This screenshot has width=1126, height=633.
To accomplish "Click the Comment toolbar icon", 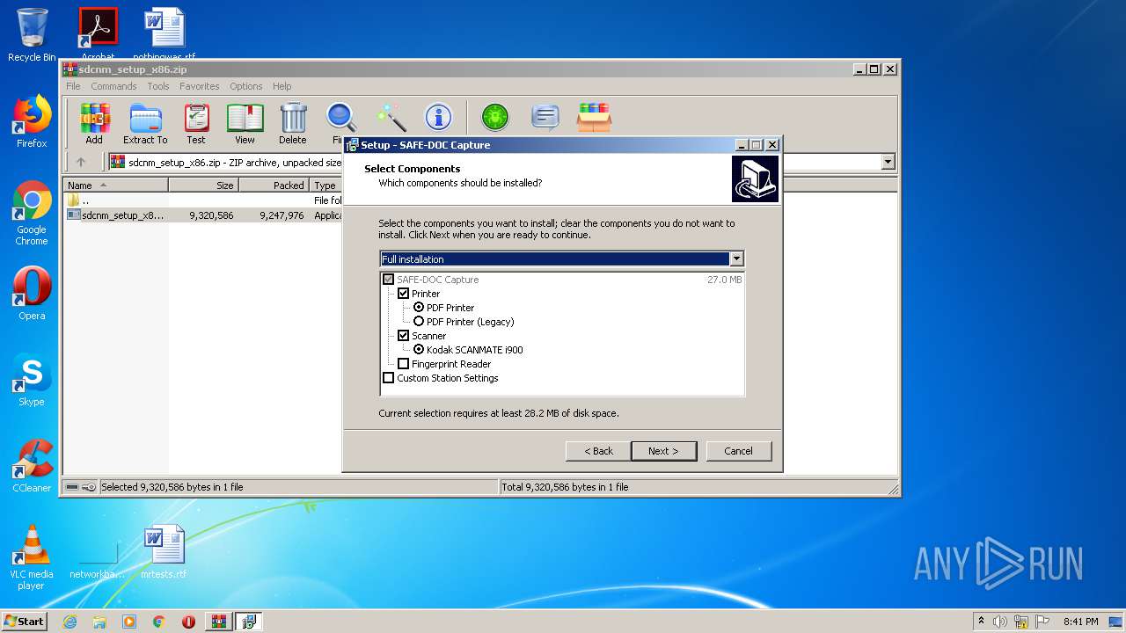I will (x=545, y=117).
